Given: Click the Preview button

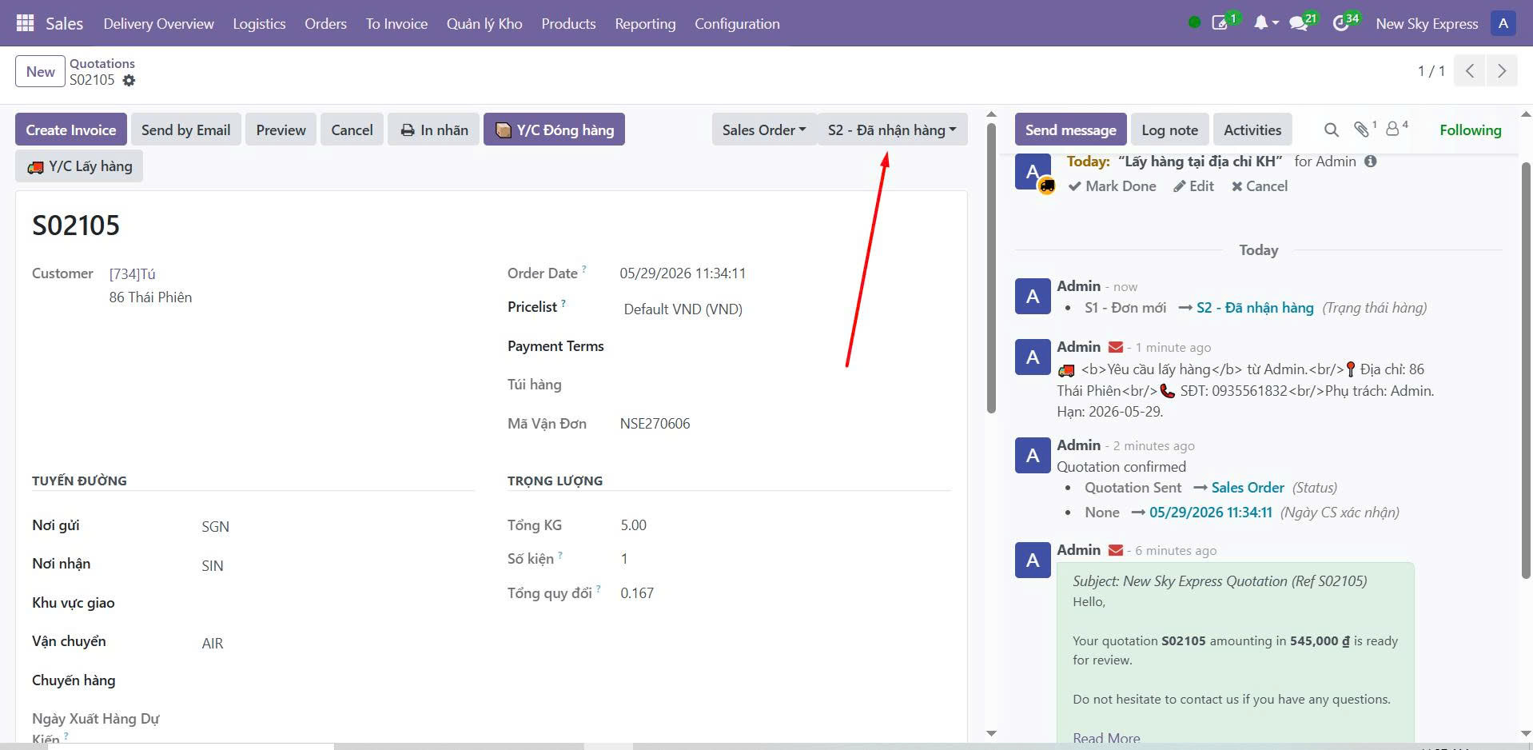Looking at the screenshot, I should coord(281,130).
